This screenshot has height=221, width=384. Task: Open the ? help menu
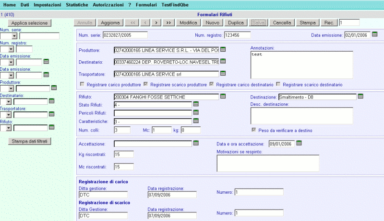pyautogui.click(x=130, y=5)
